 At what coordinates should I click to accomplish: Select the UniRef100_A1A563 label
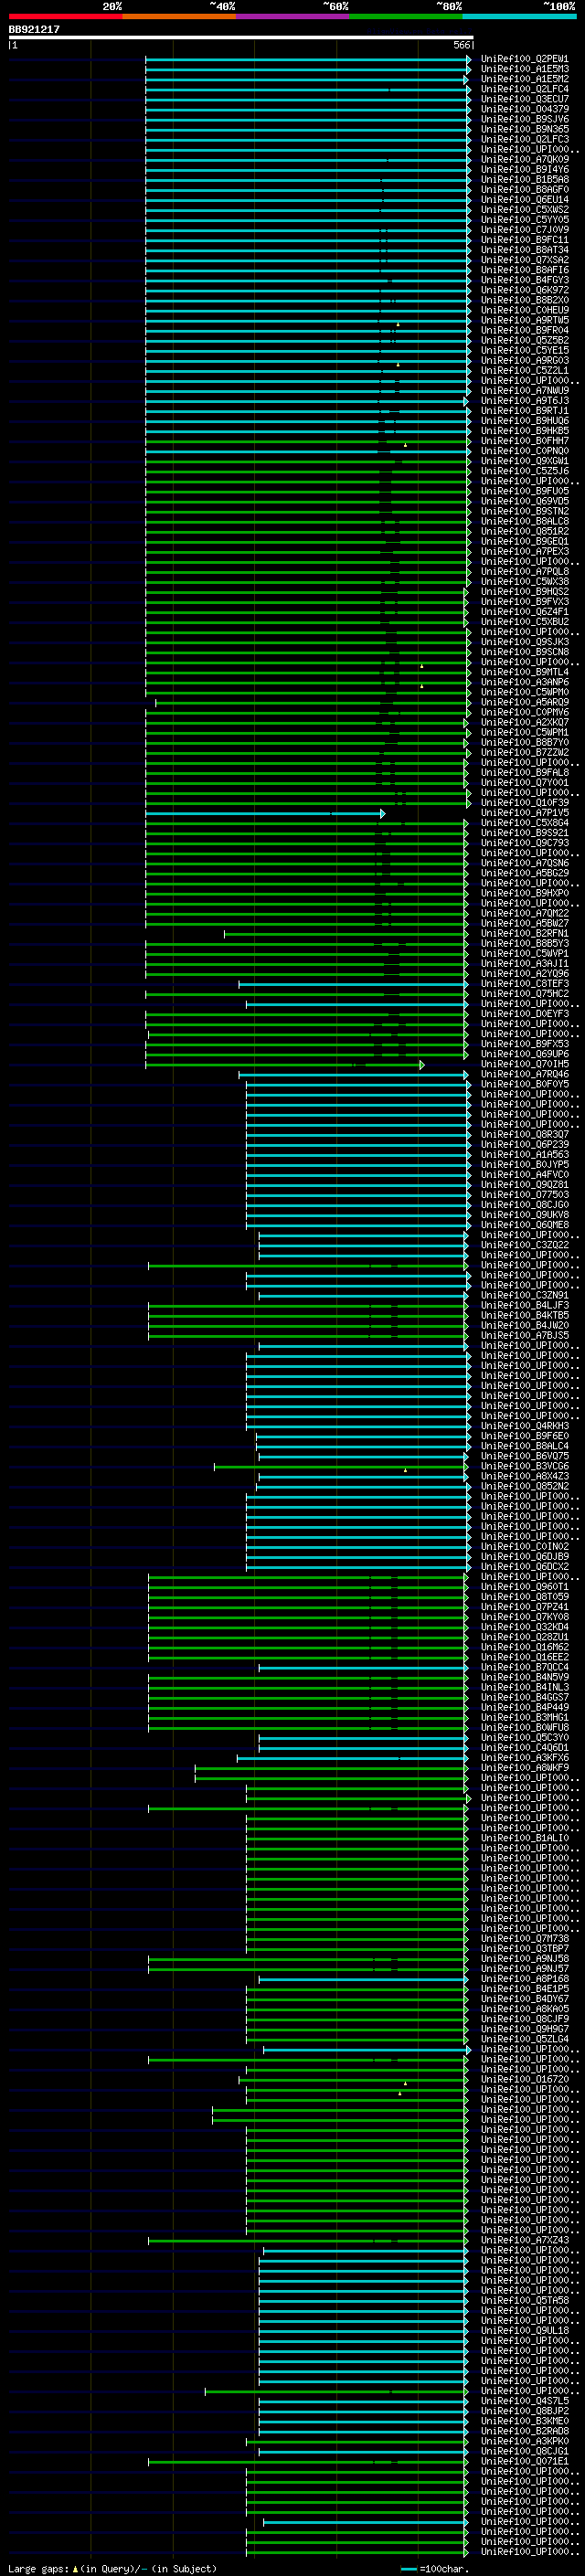pyautogui.click(x=524, y=1155)
